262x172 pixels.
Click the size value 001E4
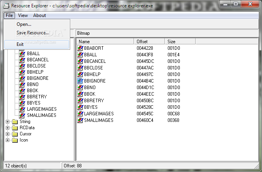173,55
